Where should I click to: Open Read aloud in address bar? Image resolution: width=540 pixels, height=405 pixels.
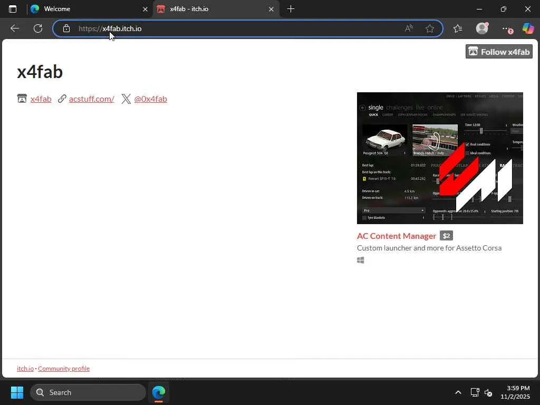(x=409, y=28)
